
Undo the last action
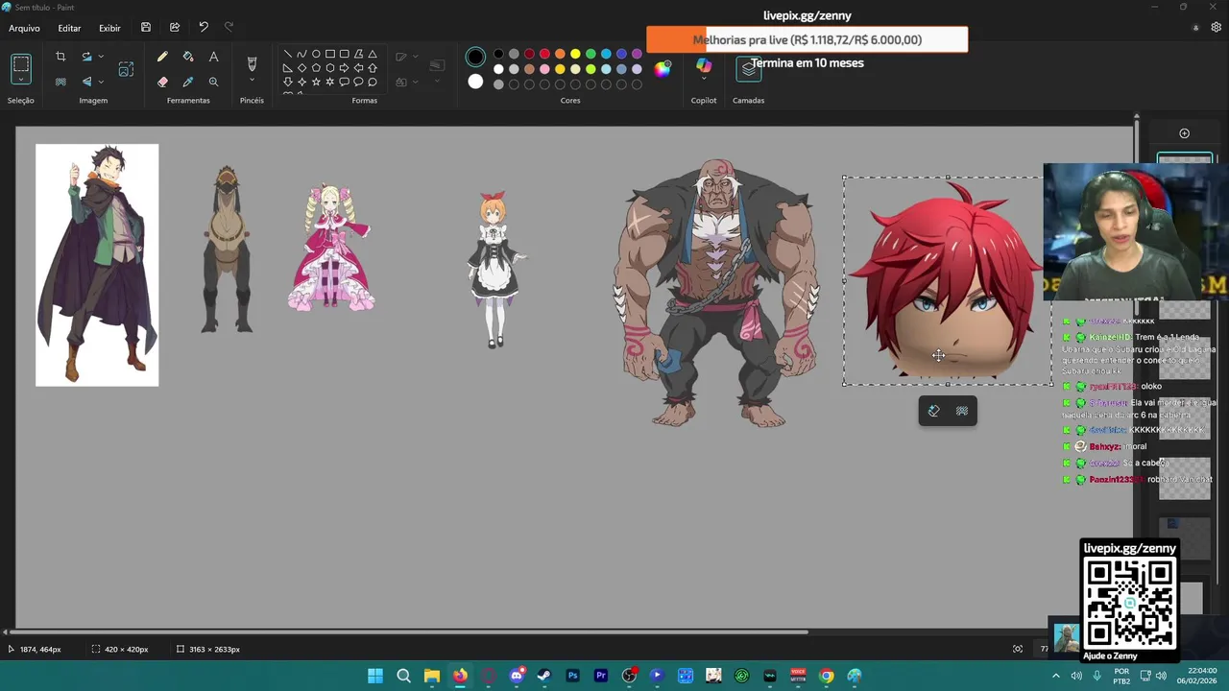[204, 28]
